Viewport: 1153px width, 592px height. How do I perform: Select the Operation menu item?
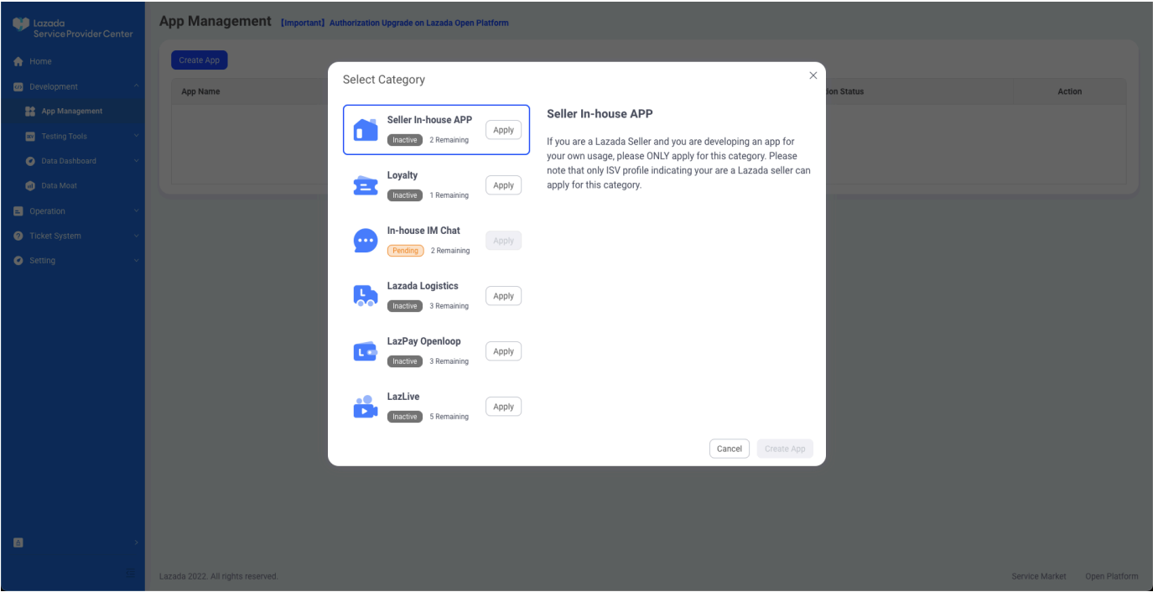(72, 211)
